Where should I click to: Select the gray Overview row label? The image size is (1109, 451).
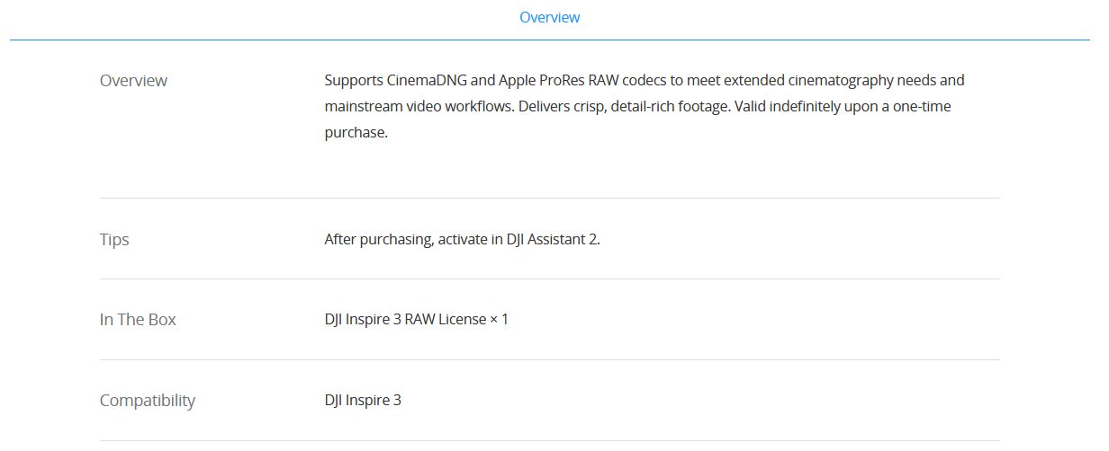tap(133, 80)
